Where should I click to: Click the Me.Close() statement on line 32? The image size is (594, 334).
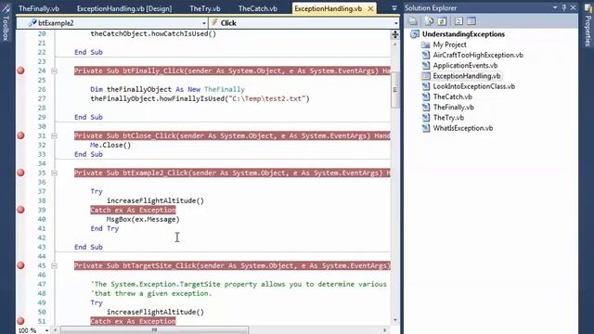coord(110,145)
